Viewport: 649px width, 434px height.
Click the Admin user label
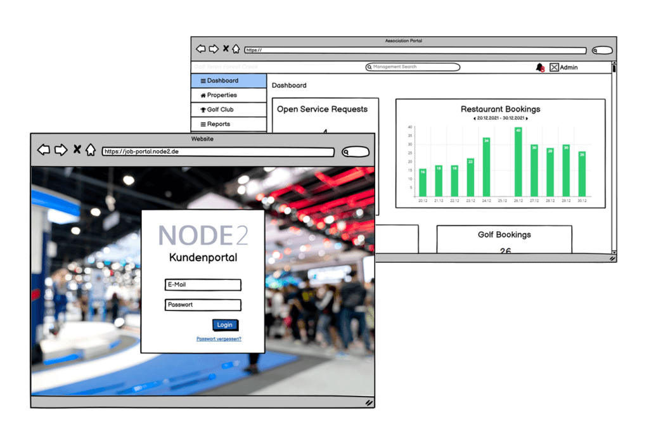tap(569, 67)
